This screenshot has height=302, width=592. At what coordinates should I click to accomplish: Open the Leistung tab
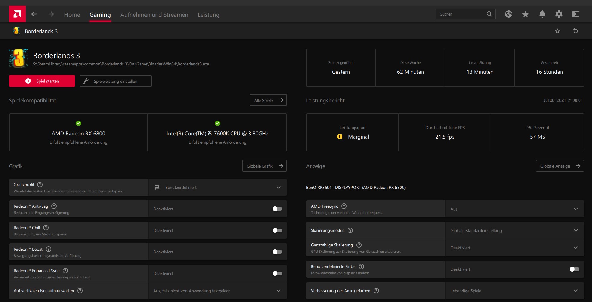[209, 15]
